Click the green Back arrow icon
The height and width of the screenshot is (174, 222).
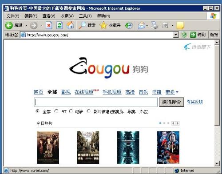pos(9,25)
